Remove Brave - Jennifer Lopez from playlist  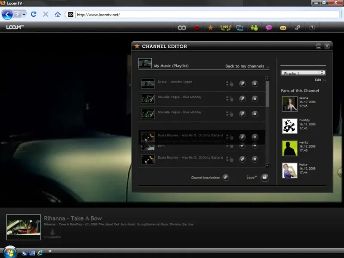tap(255, 83)
